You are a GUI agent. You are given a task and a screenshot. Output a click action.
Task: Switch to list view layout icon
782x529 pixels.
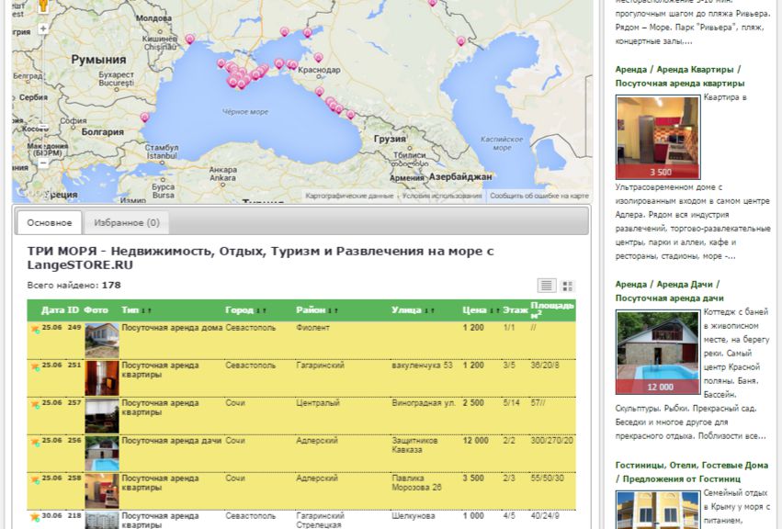point(547,286)
